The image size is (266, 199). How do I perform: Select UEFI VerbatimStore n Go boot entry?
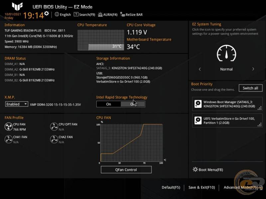[x=227, y=120]
